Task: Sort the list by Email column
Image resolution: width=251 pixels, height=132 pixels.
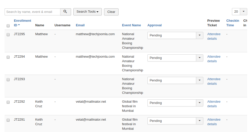Action: (x=80, y=25)
